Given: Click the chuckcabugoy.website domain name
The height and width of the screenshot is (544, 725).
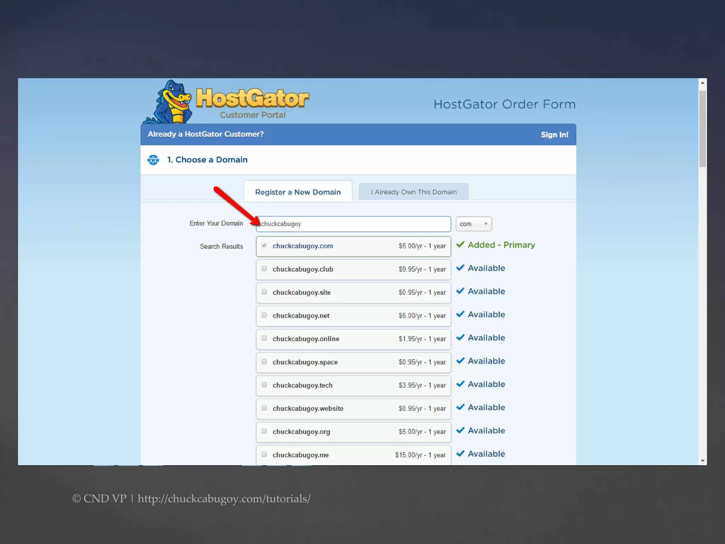Looking at the screenshot, I should click(308, 408).
